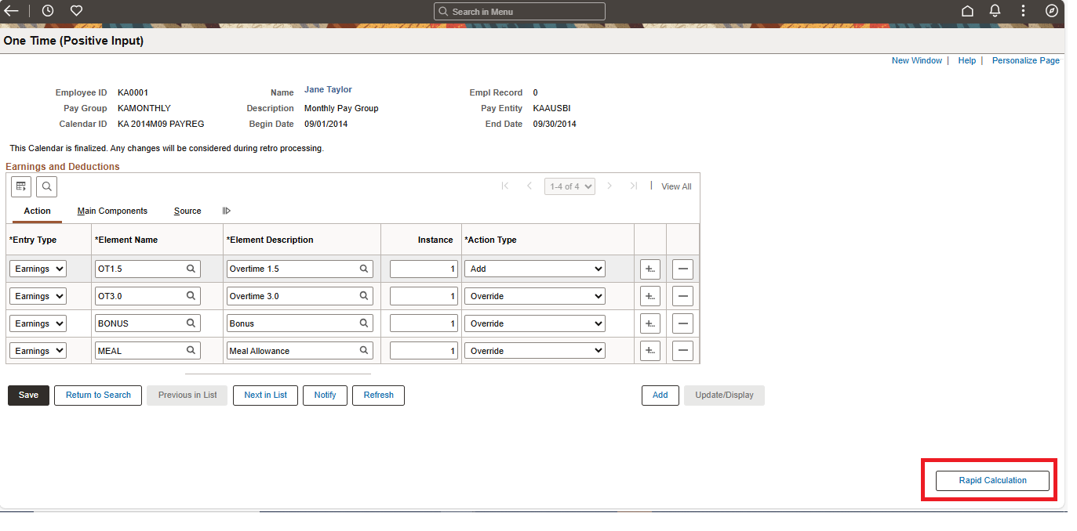Click the plus icon on the OT3.0 row

pyautogui.click(x=649, y=295)
